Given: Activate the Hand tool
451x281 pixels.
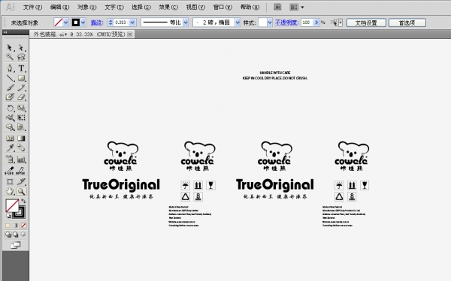Looking at the screenshot, I should pos(10,191).
